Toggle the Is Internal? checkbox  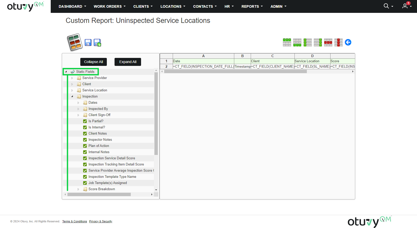(x=85, y=127)
